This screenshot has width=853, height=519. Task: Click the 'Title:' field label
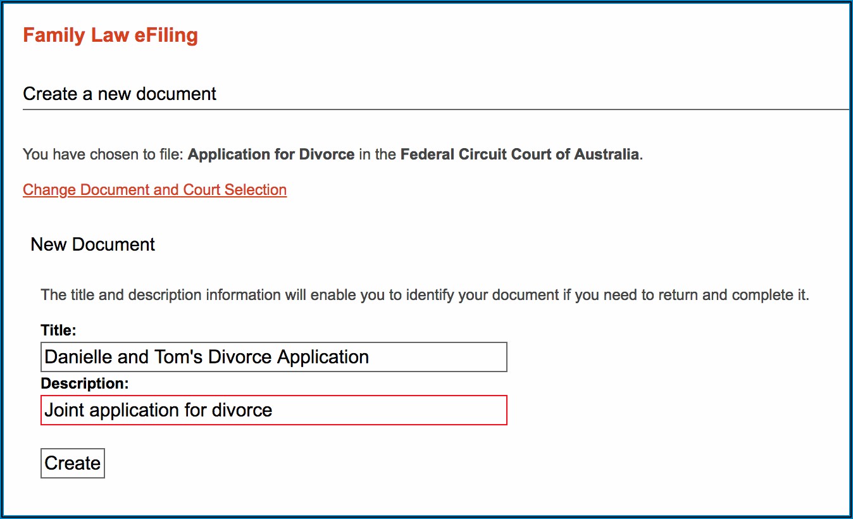[x=58, y=330]
